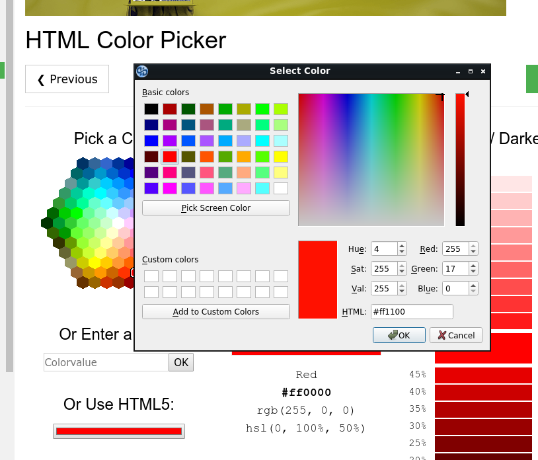
Task: Click the Pick Screen Color button
Action: pyautogui.click(x=215, y=208)
